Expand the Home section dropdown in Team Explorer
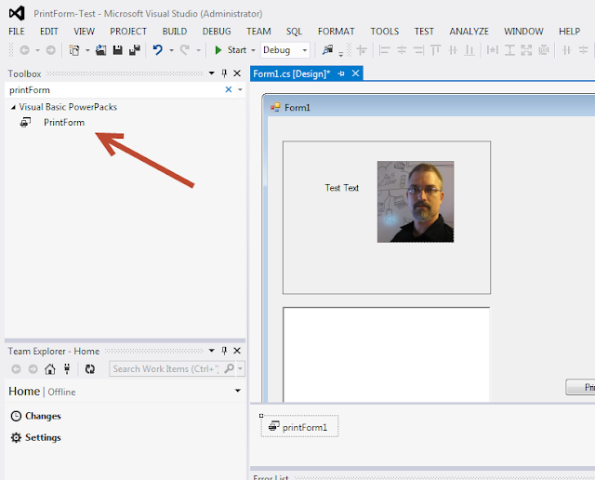This screenshot has width=595, height=480. (238, 391)
